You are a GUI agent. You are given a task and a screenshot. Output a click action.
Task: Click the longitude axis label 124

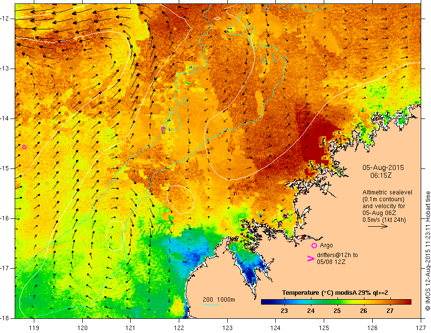(x=276, y=328)
